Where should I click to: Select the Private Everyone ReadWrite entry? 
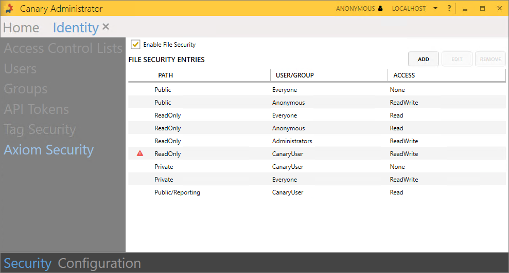click(x=317, y=180)
